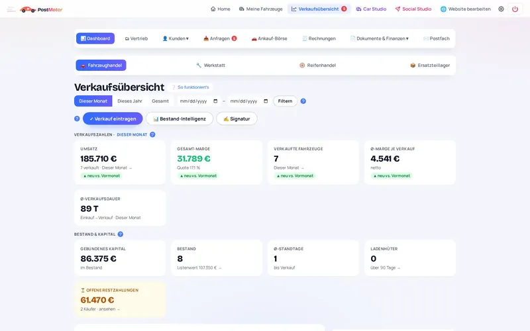This screenshot has width=530, height=331.
Task: Click the Signatur button
Action: [237, 118]
